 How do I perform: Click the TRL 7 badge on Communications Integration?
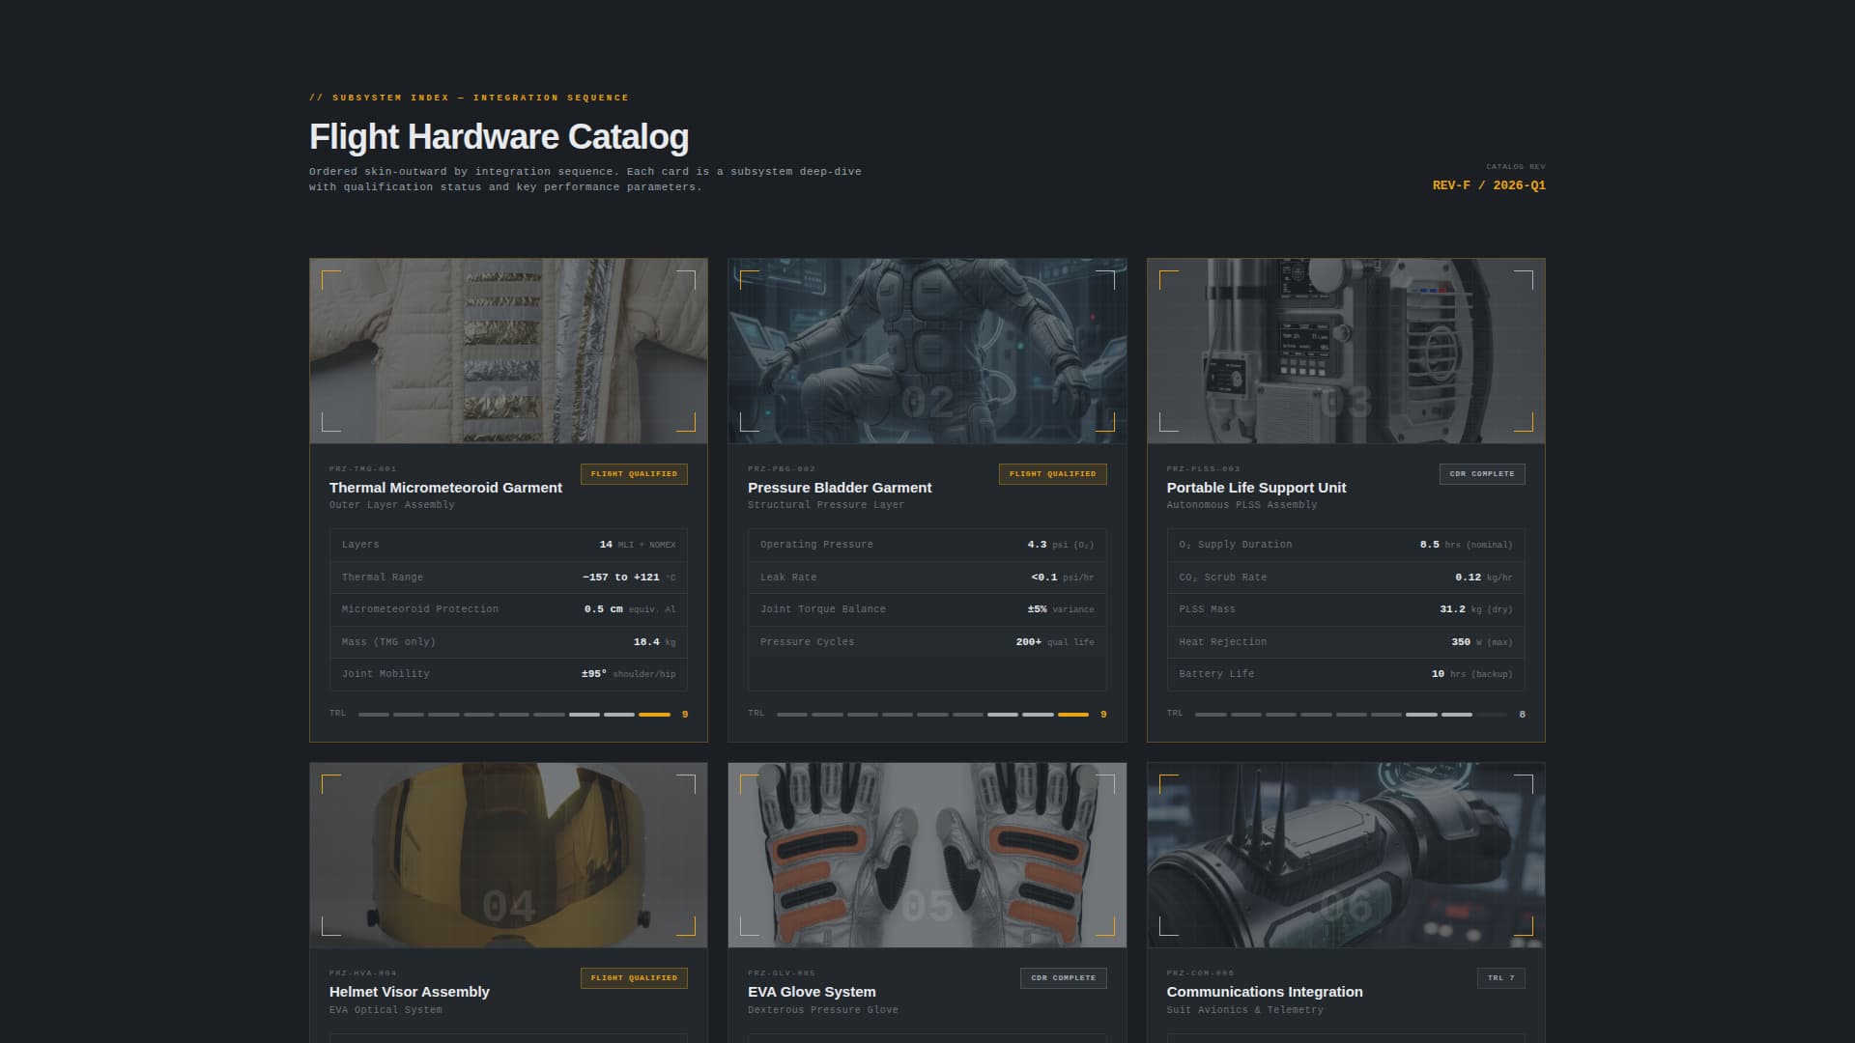pyautogui.click(x=1500, y=978)
